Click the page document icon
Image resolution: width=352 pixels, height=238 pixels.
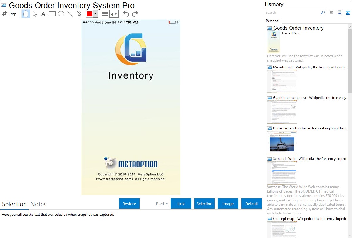pyautogui.click(x=340, y=13)
